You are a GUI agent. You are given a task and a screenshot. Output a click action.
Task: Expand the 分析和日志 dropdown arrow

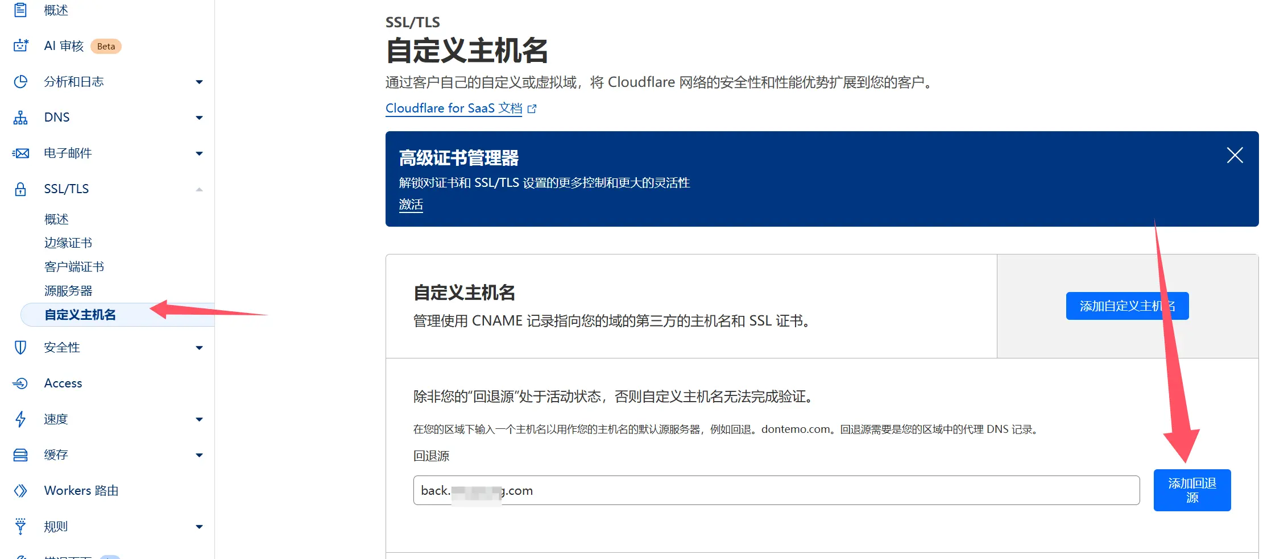199,82
